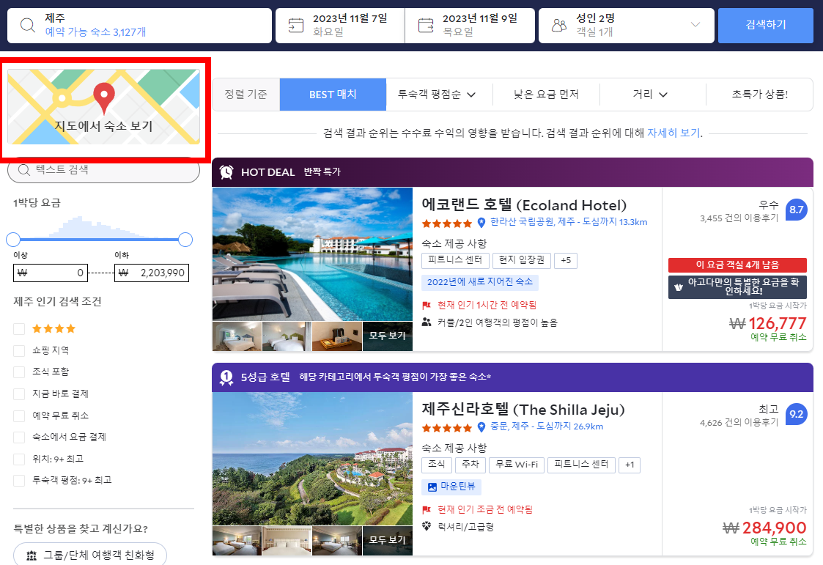Click Shilla Jeju location pin icon
The height and width of the screenshot is (565, 823).
[481, 427]
